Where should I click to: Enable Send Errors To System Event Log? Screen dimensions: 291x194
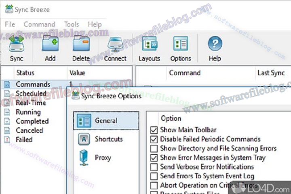(154, 176)
